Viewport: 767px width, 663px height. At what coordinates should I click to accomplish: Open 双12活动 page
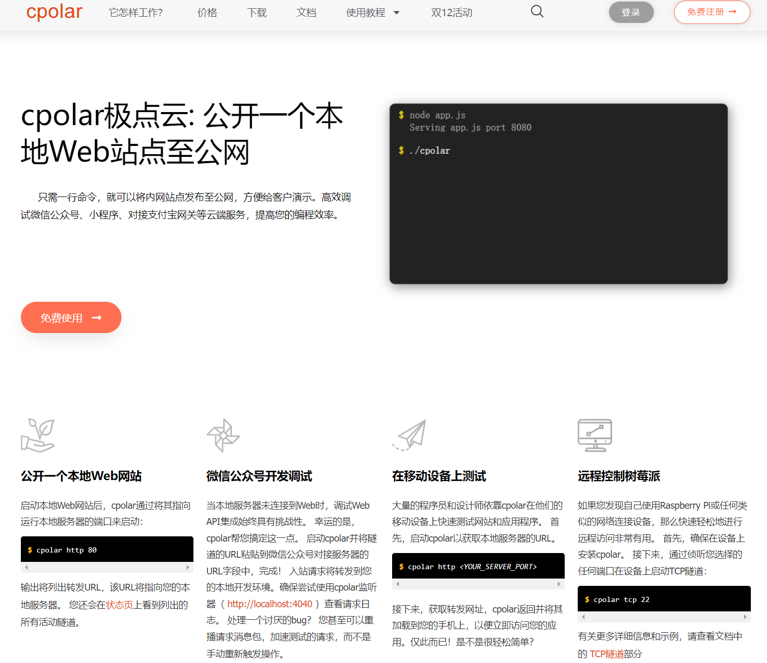coord(452,13)
